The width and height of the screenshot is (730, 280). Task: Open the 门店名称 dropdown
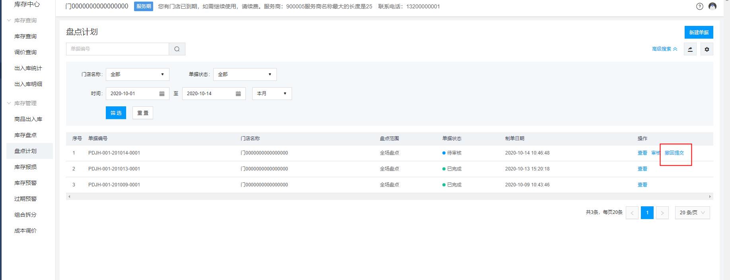pyautogui.click(x=137, y=74)
